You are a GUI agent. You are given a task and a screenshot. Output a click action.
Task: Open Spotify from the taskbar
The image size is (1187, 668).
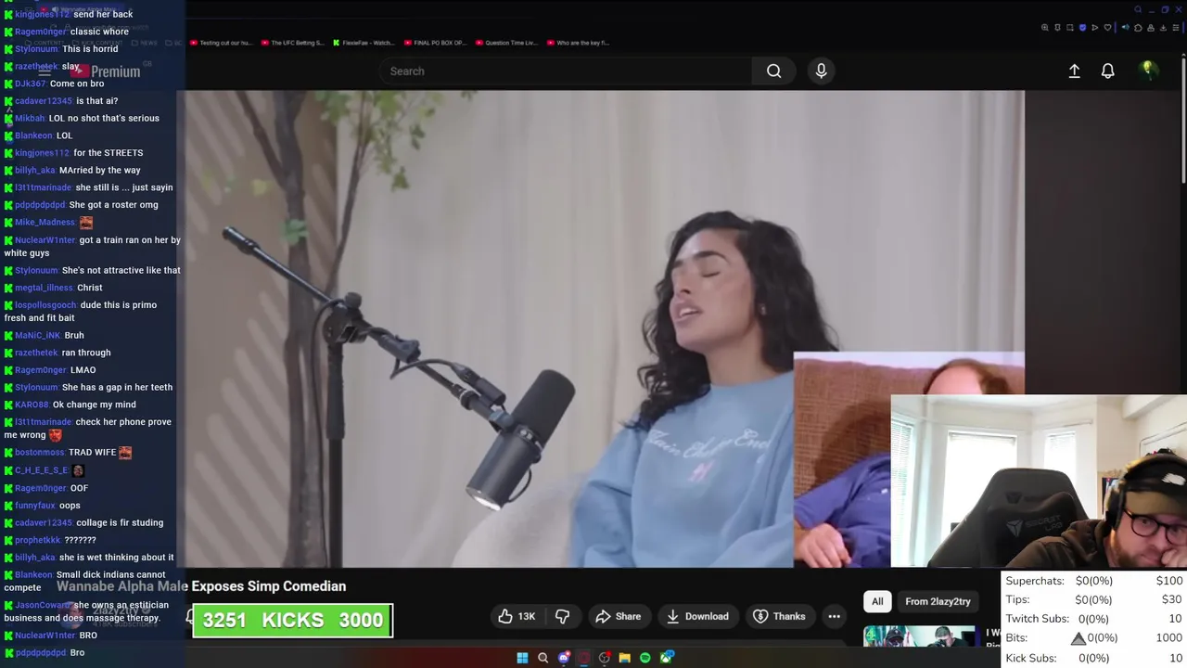[x=645, y=658]
